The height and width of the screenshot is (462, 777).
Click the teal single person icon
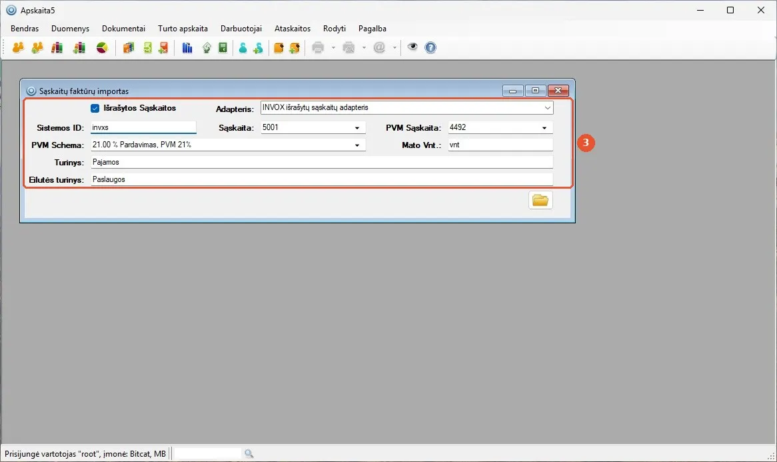pos(243,47)
